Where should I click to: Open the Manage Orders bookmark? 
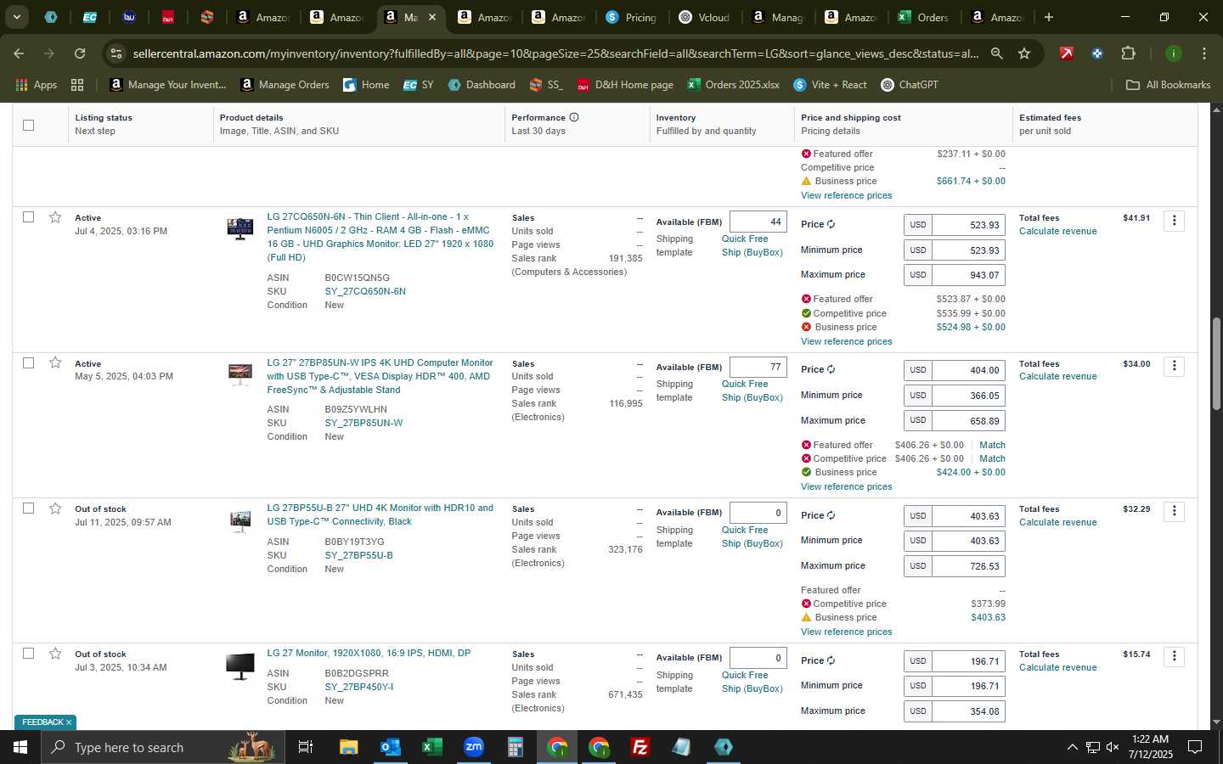pos(285,85)
